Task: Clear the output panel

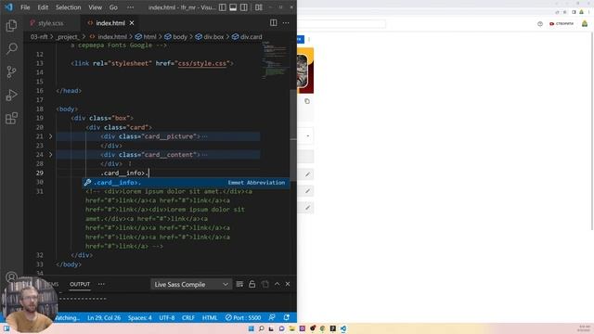Action: point(239,284)
